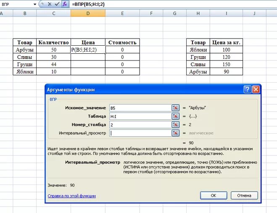Click the Количество header cell
This screenshot has height=213, width=277.
[53, 42]
